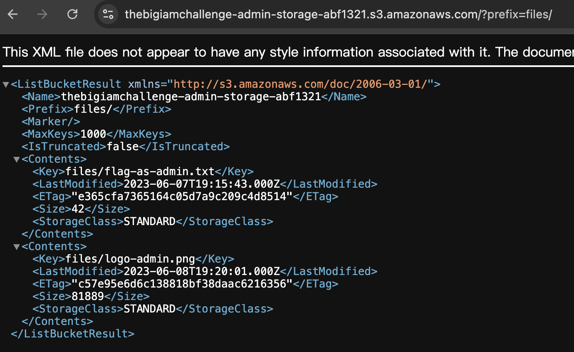Click the second ETag hash value
This screenshot has width=574, height=352.
182,284
